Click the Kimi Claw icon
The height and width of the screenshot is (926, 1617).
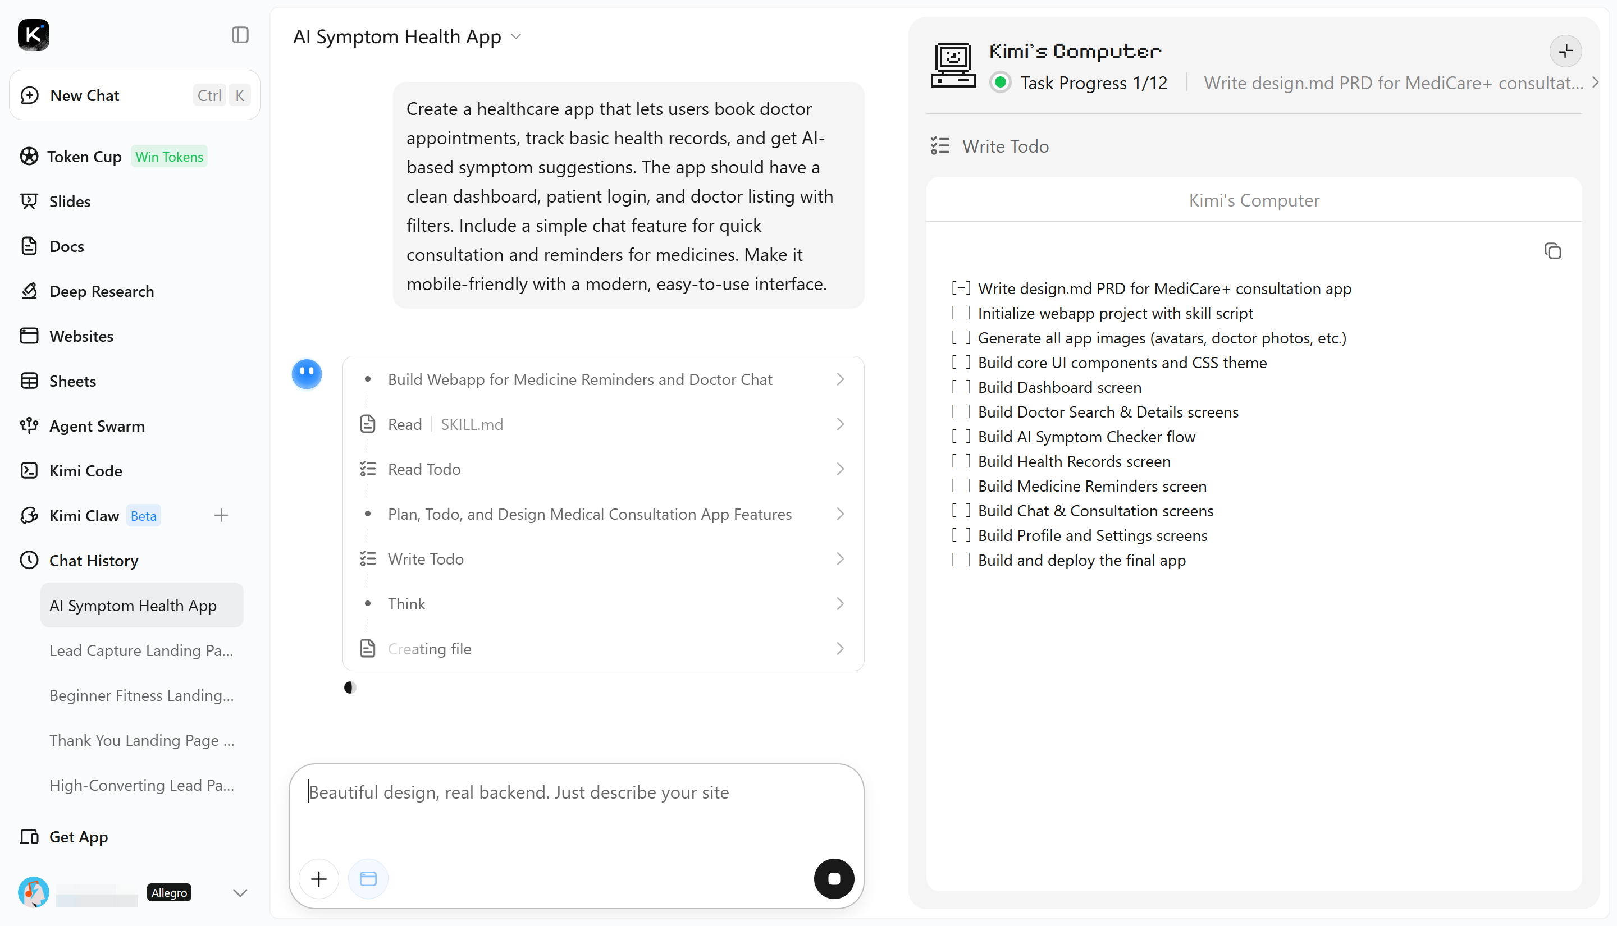29,515
